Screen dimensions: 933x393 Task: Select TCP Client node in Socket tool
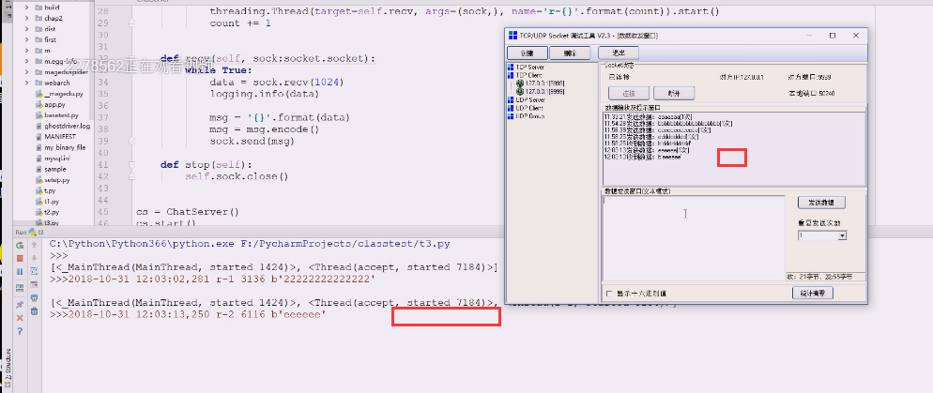pos(526,76)
